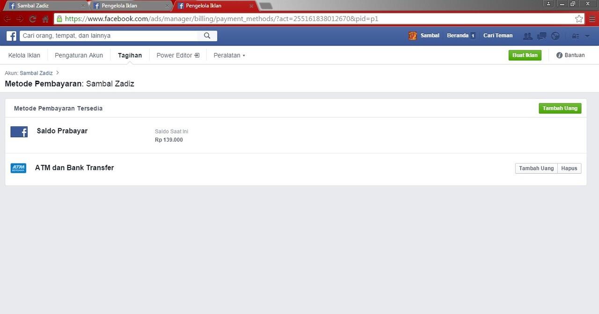The width and height of the screenshot is (599, 314).
Task: Click the Saldo Prabayar label
Action: [62, 131]
